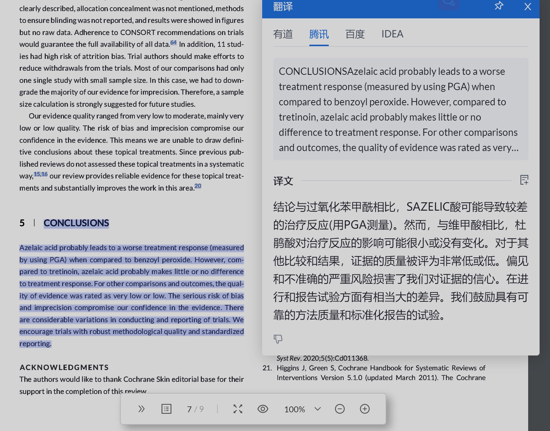The width and height of the screenshot is (550, 431).
Task: Open the 百度 translation tab
Action: pyautogui.click(x=355, y=34)
